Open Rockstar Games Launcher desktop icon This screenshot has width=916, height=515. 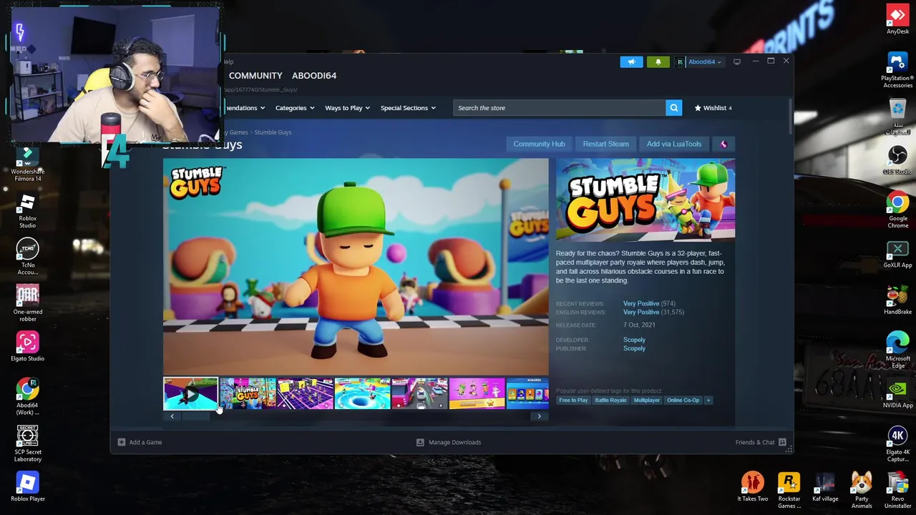789,491
